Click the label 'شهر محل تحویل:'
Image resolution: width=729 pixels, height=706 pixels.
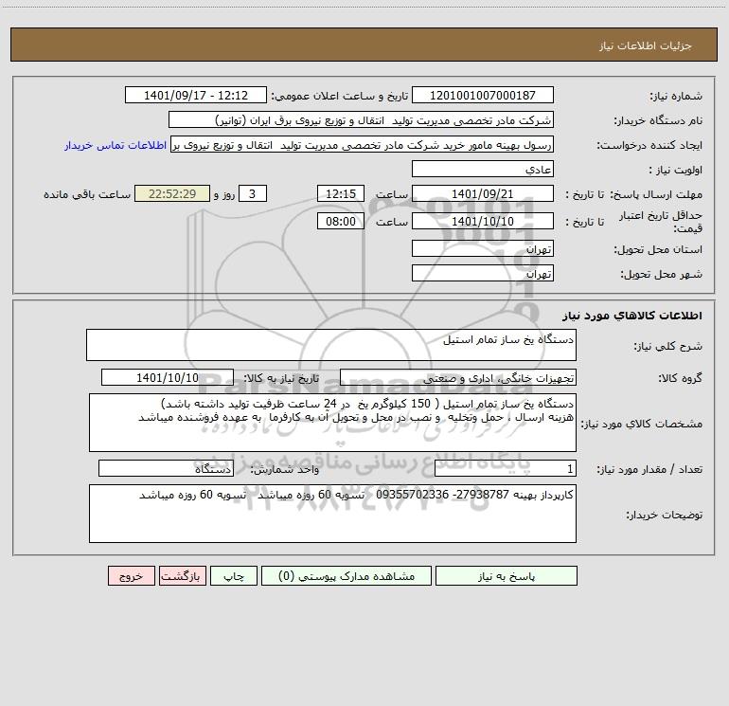(x=661, y=275)
